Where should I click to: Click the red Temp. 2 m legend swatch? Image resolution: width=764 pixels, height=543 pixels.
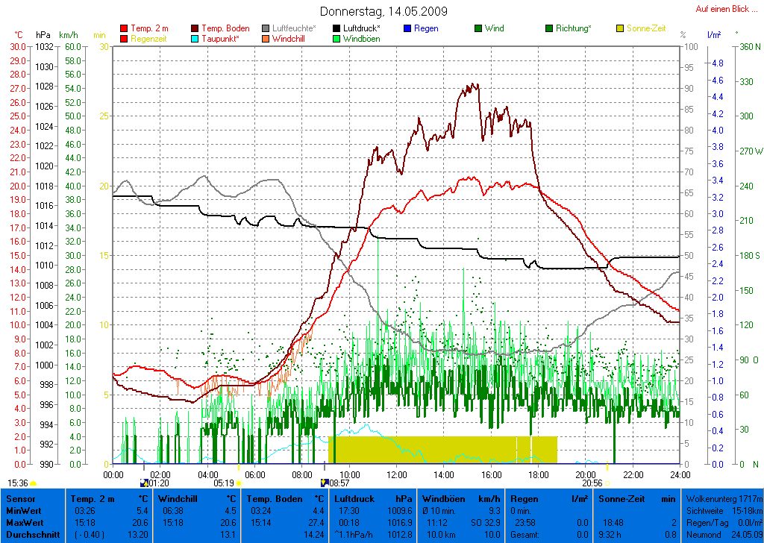pyautogui.click(x=124, y=29)
